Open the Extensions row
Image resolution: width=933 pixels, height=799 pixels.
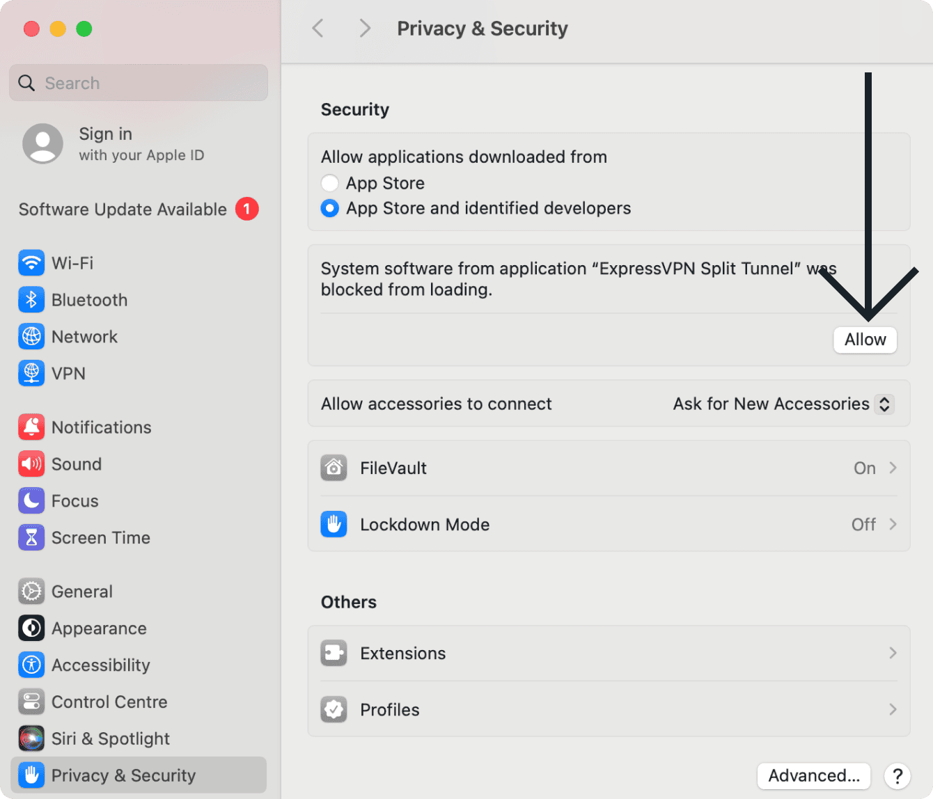click(609, 654)
